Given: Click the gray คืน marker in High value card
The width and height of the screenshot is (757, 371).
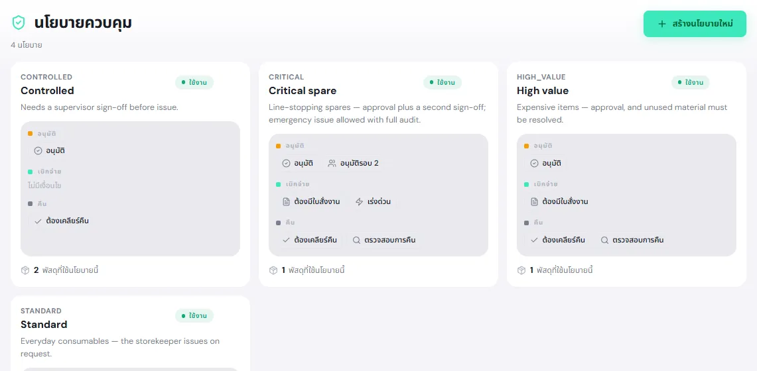Looking at the screenshot, I should (x=526, y=223).
